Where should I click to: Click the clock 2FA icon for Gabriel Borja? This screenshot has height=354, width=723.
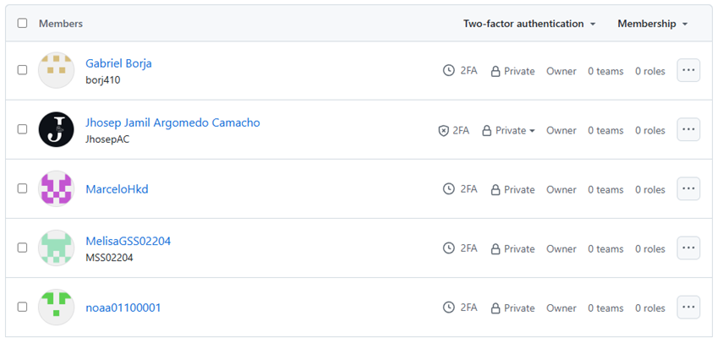pyautogui.click(x=449, y=70)
